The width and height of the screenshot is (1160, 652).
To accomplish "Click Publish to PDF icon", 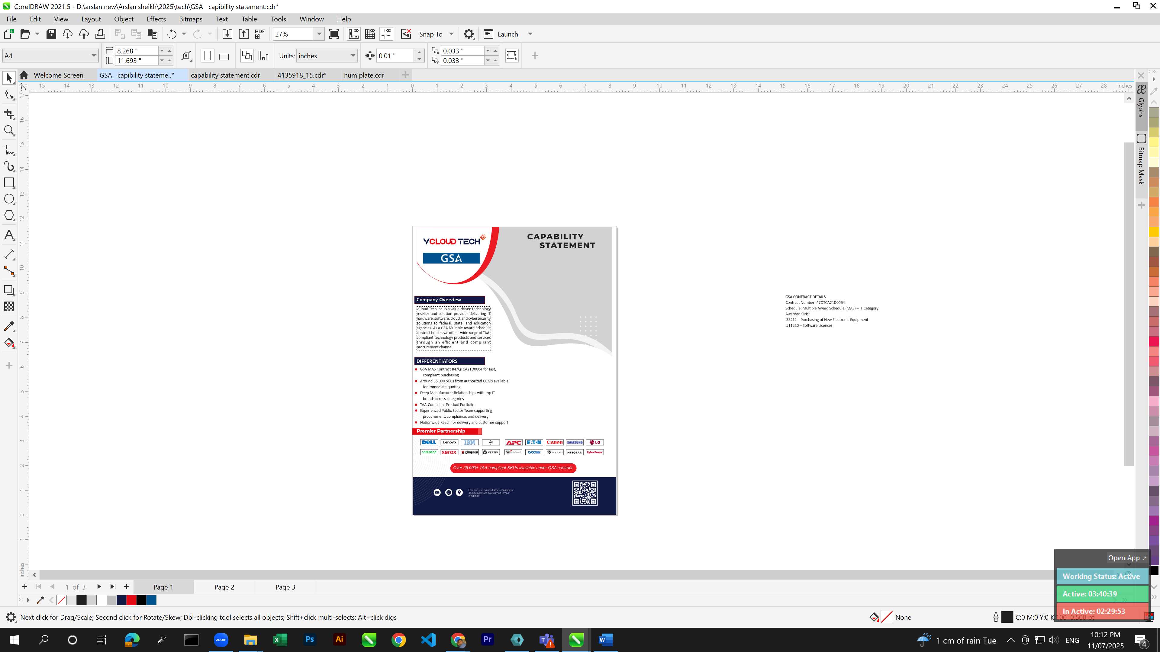I will click(260, 34).
